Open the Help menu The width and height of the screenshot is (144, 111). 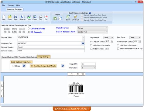(x=18, y=5)
